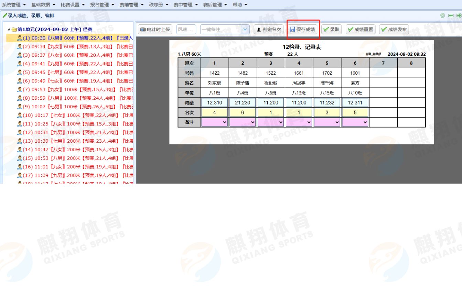462x296 pixels.
Task: Click lane 2 成绩 field showing 21.230
Action: click(243, 102)
